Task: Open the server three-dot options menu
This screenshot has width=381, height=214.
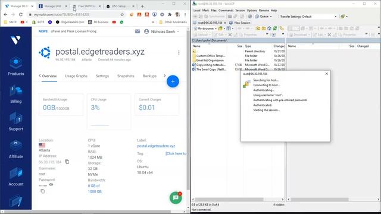Action: tap(179, 52)
